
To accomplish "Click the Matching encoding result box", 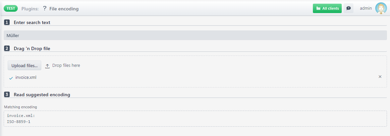I will tap(195, 119).
